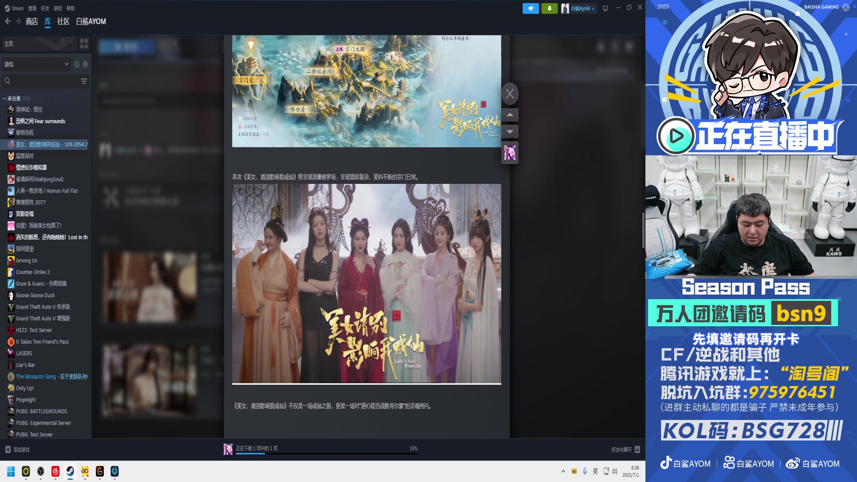Open the 帮助 menu
The height and width of the screenshot is (482, 857).
71,8
